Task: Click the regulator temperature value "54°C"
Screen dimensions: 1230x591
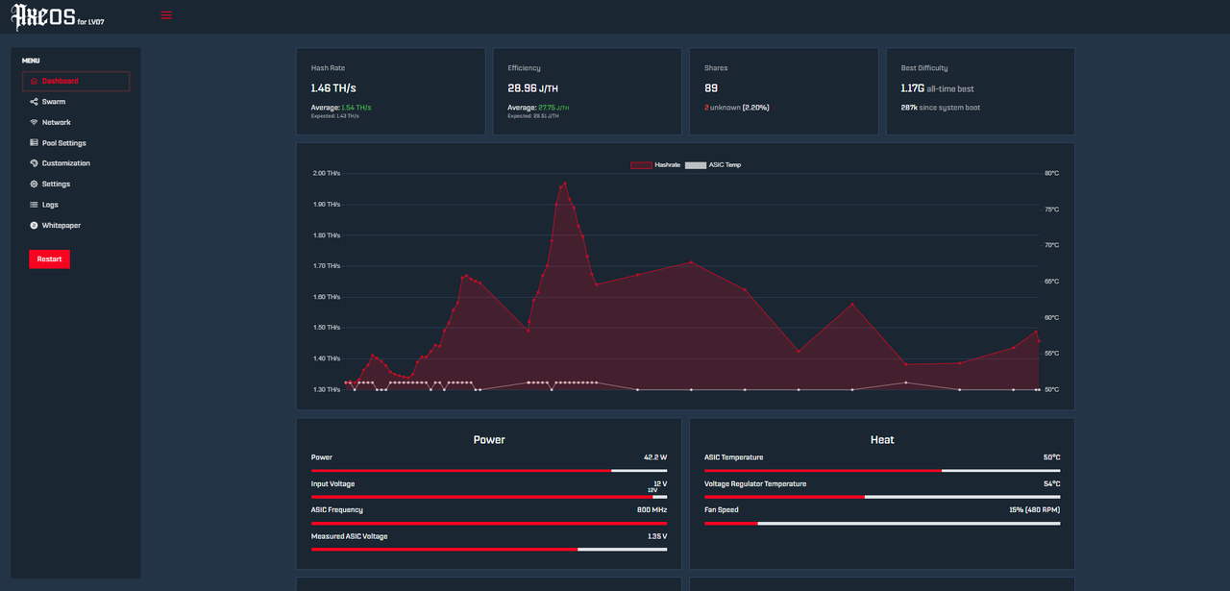Action: coord(1051,483)
